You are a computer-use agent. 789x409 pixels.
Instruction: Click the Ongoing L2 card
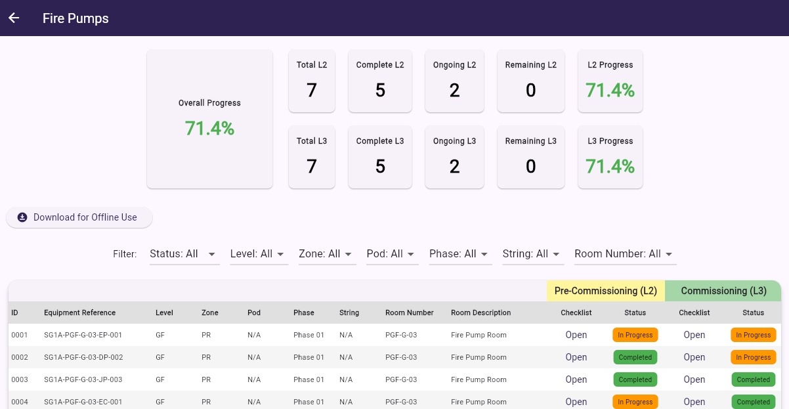click(x=454, y=81)
